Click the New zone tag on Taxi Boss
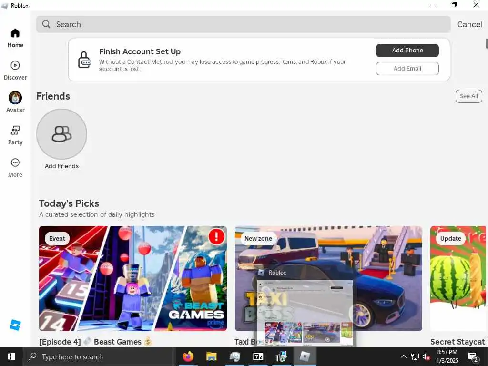 [x=258, y=238]
